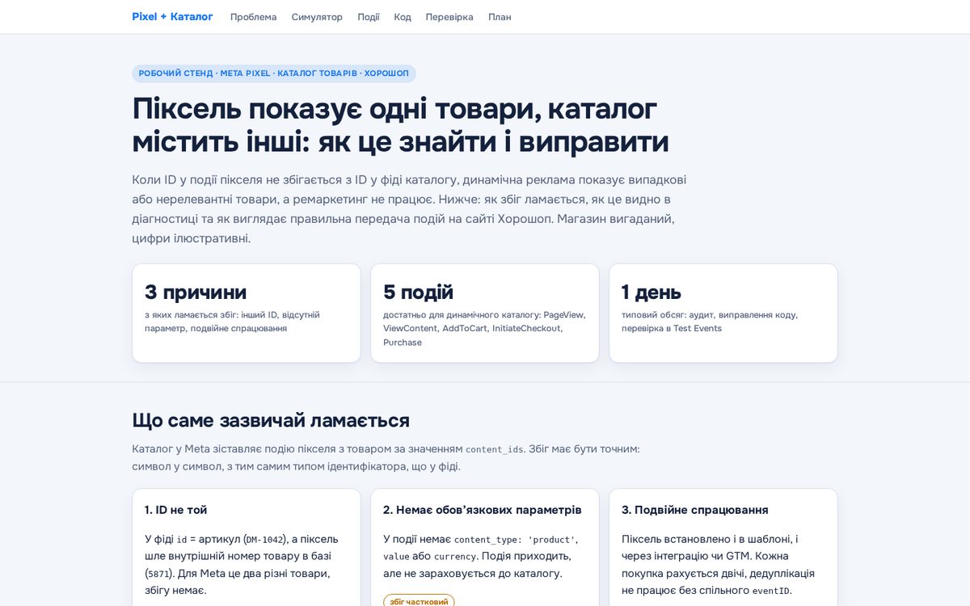Viewport: 970px width, 606px height.
Task: Click the Що саме зазвичай ламається heading
Action: coord(271,420)
